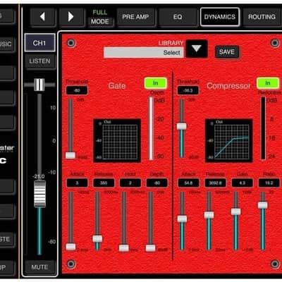This screenshot has width=282, height=282.
Task: Toggle the FULL MODE view button
Action: pos(100,17)
